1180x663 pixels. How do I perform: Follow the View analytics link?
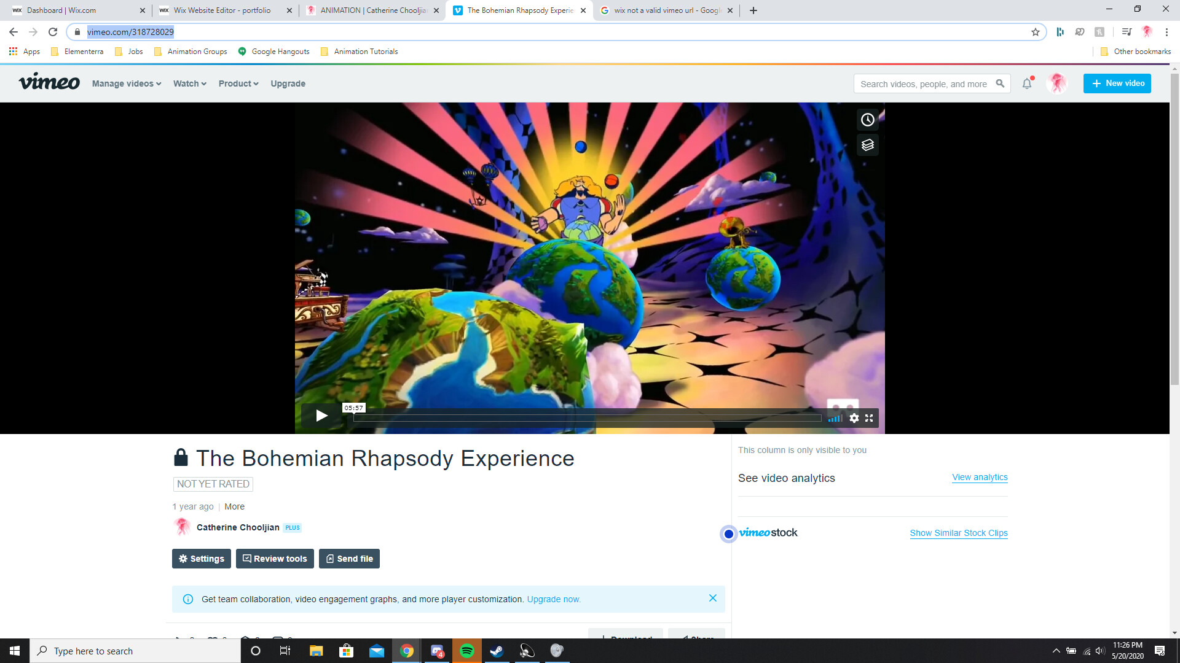tap(980, 477)
